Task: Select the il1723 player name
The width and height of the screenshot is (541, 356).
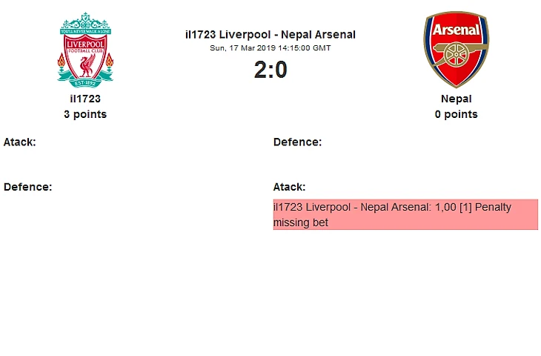Action: click(x=85, y=99)
